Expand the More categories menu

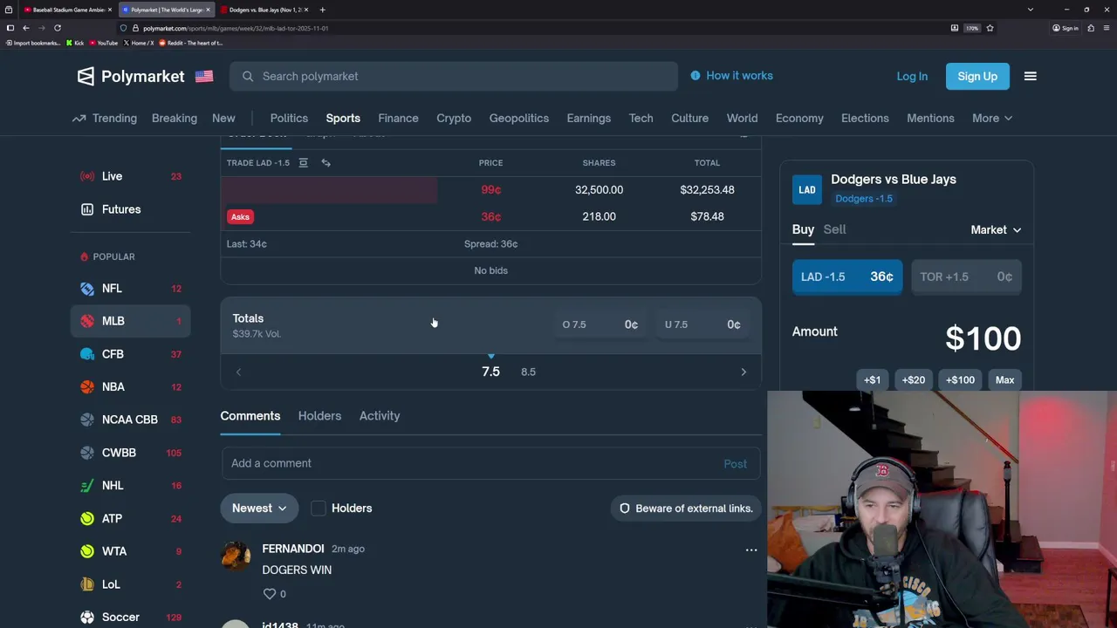point(992,118)
